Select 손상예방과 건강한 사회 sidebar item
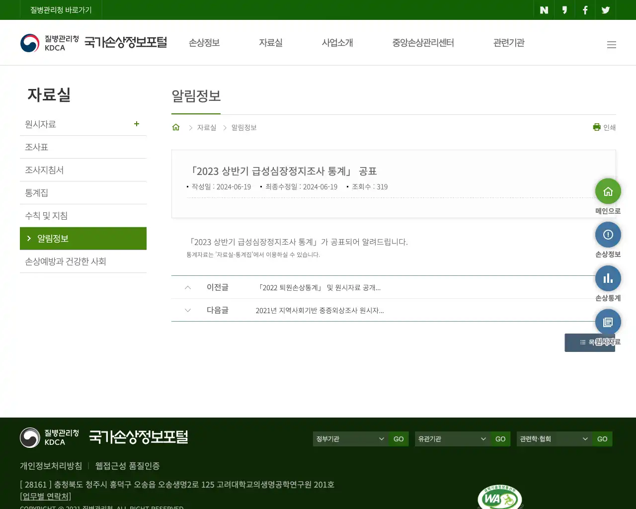The height and width of the screenshot is (509, 636). 83,261
